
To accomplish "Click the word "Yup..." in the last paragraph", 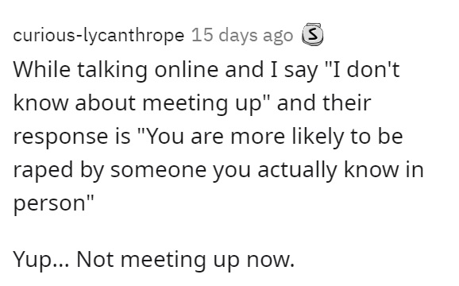I will point(41,261).
